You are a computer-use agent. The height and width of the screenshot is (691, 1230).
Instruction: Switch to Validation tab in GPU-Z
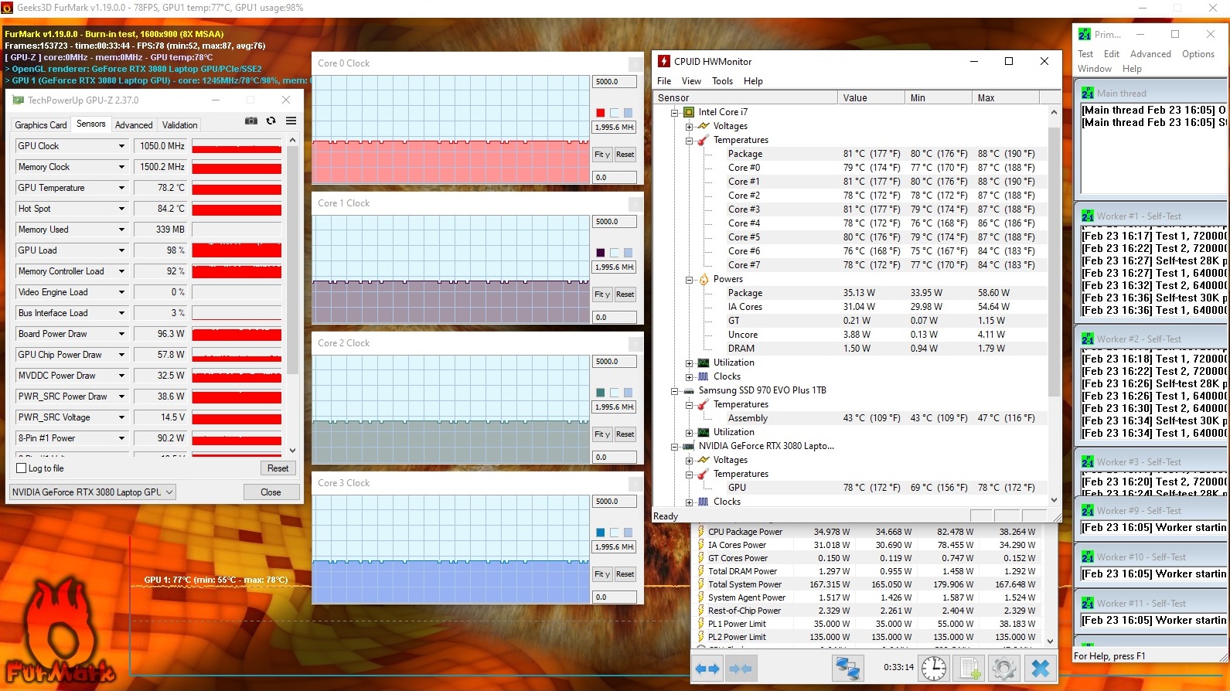click(179, 125)
